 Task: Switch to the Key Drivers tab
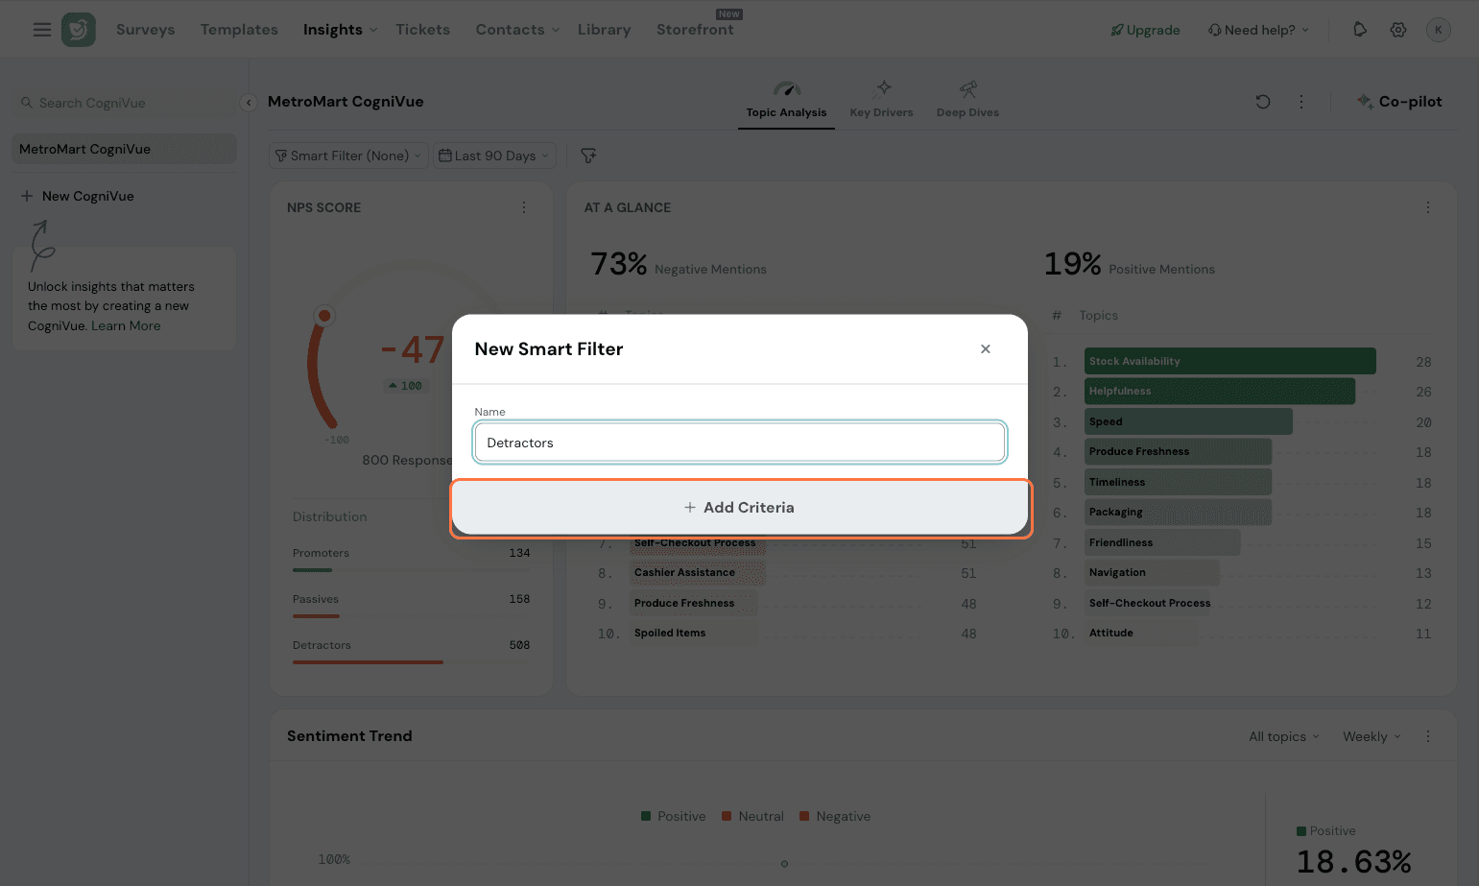coord(881,101)
